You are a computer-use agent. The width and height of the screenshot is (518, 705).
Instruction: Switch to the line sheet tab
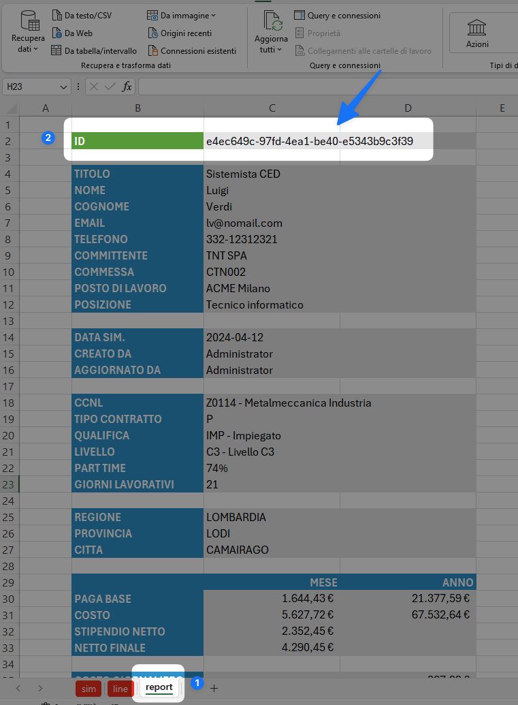coord(120,689)
